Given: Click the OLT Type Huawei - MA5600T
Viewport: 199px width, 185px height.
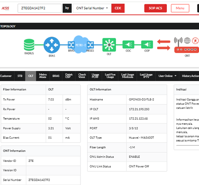Looking at the screenshot, I should click(x=141, y=138).
